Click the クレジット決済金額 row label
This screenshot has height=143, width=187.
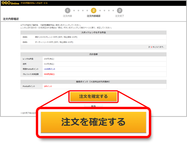(31, 74)
